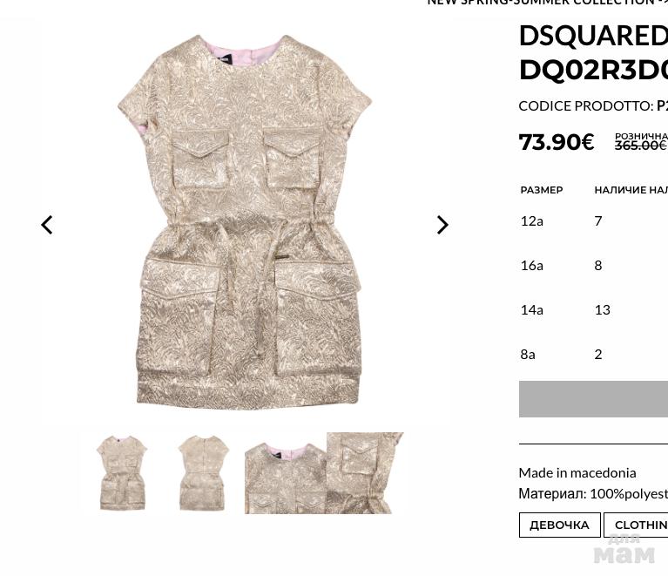Select the back view dress thumbnail
The height and width of the screenshot is (576, 668).
[203, 472]
